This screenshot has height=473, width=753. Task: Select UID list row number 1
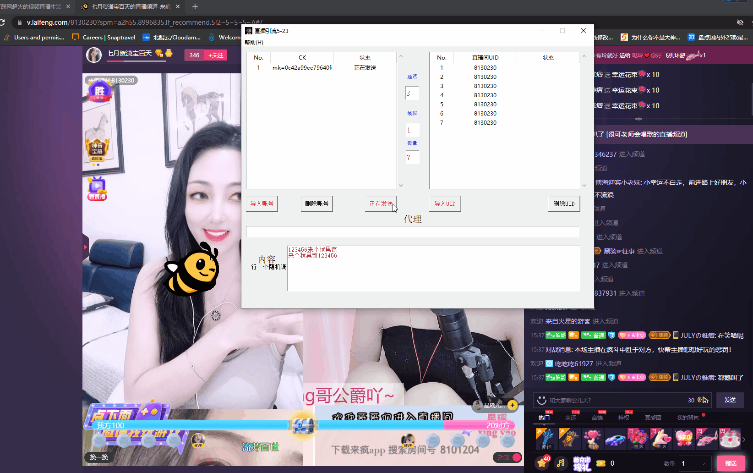pyautogui.click(x=504, y=68)
